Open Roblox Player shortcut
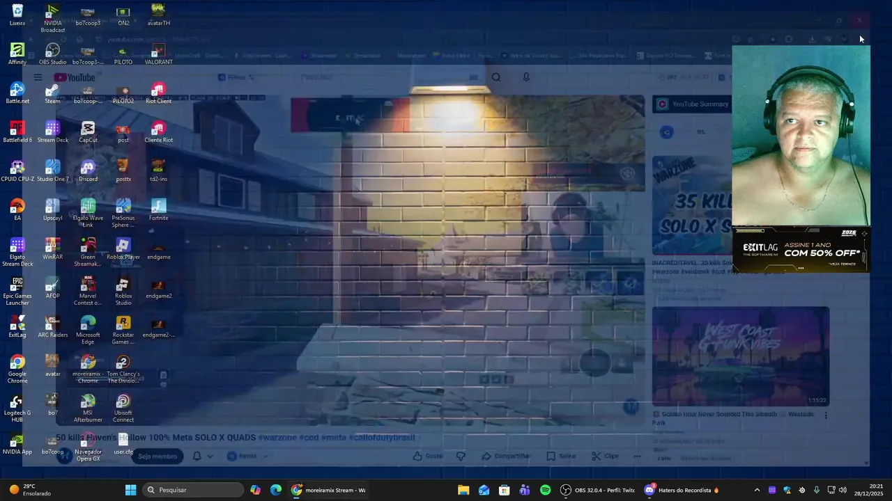This screenshot has width=892, height=501. tap(123, 249)
